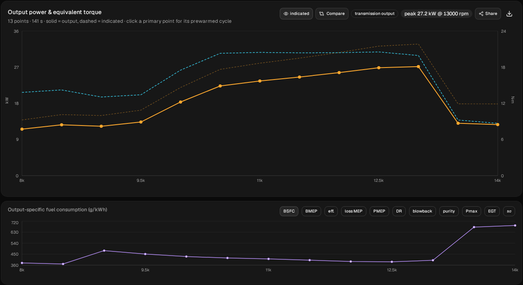Open the Compare view
Screen dimensions: 523x285
click(332, 14)
